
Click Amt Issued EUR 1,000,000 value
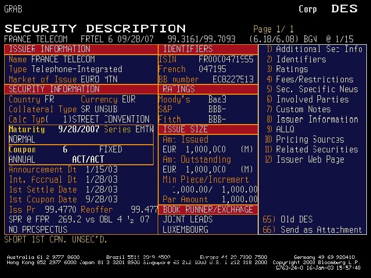click(208, 149)
